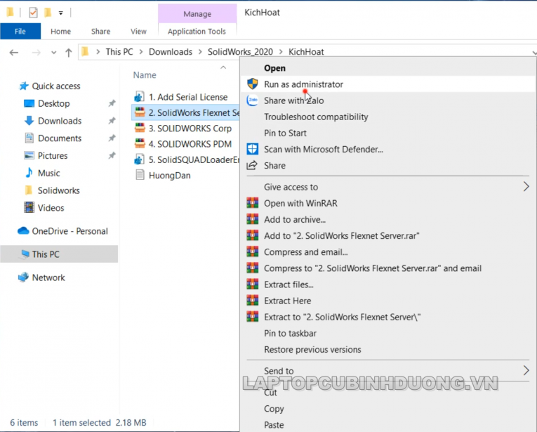This screenshot has width=537, height=432.
Task: Click the Music note icon in sidebar
Action: (29, 172)
